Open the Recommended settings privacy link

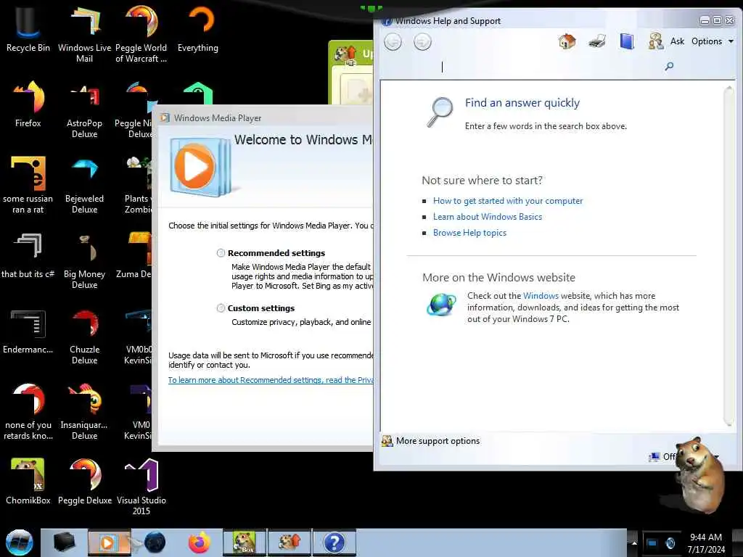coord(271,380)
